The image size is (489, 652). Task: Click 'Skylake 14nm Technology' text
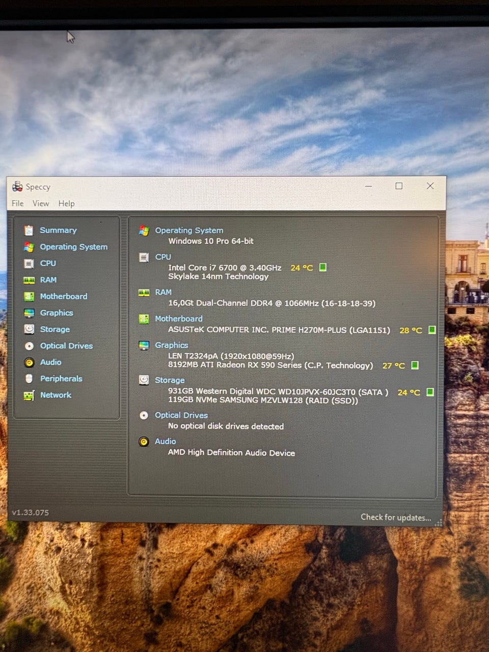[x=219, y=277]
